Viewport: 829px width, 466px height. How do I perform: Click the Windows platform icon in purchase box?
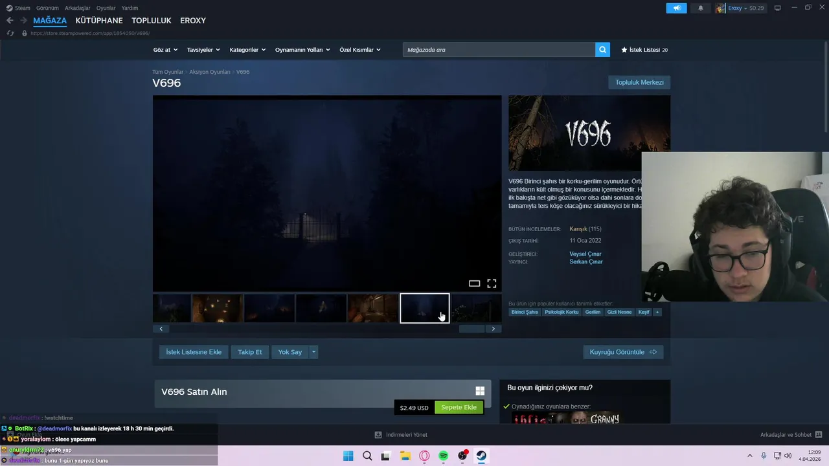(x=480, y=391)
